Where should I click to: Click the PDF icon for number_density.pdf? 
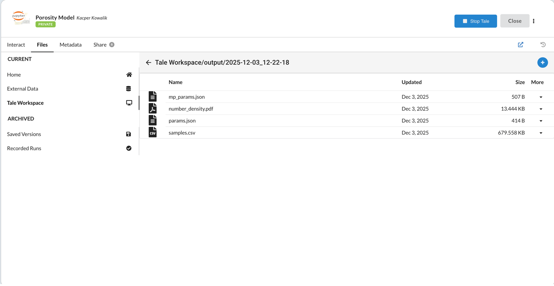(153, 108)
